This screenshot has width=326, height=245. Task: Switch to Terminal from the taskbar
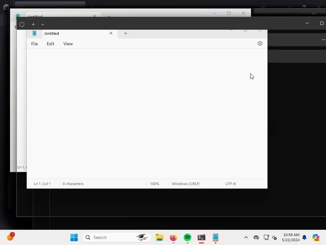point(202,237)
